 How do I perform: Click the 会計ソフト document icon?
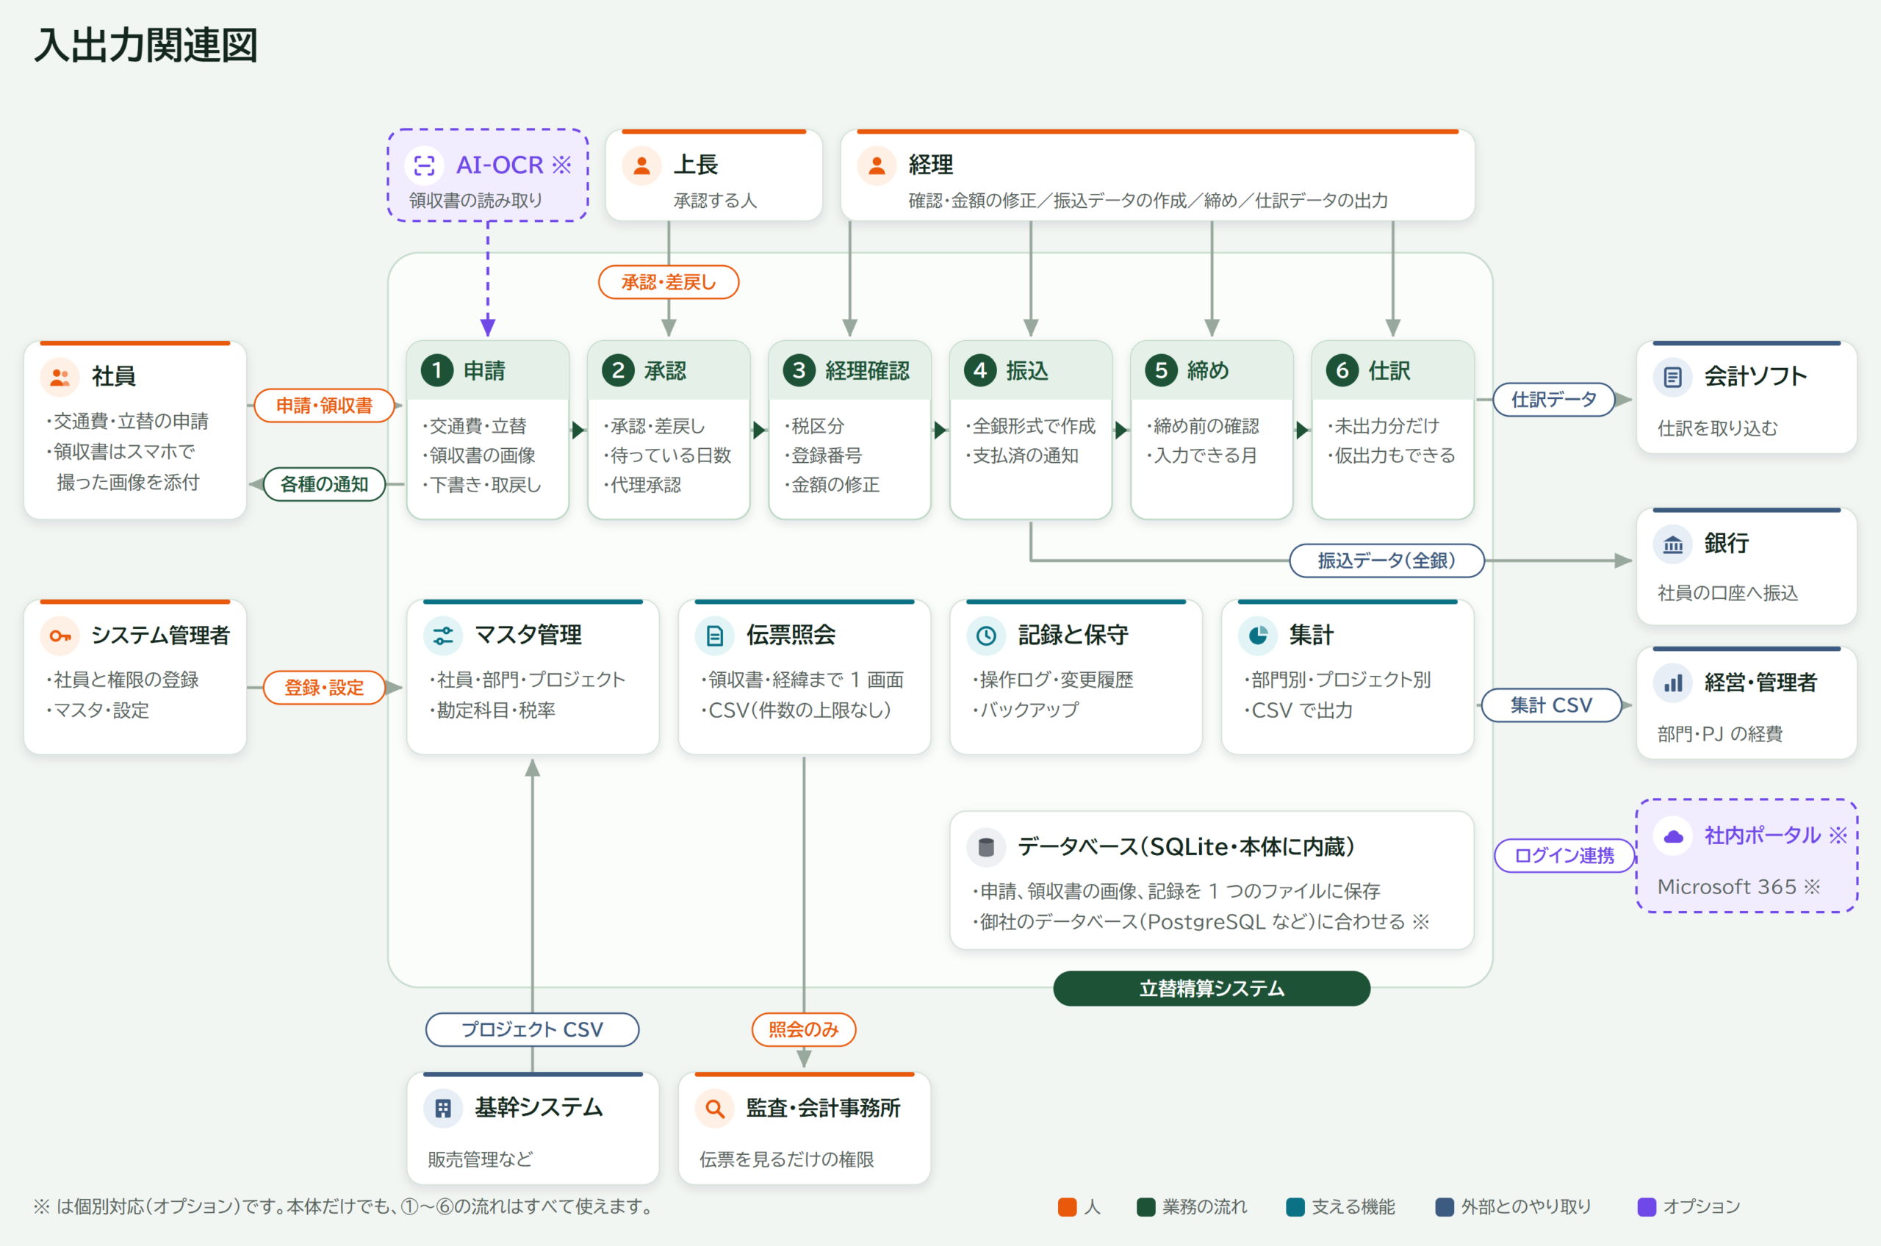[1673, 377]
